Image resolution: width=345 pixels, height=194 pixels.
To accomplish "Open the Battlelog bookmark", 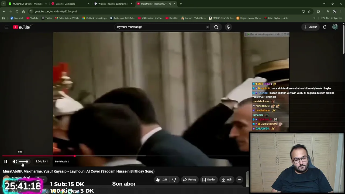I will coord(122,18).
